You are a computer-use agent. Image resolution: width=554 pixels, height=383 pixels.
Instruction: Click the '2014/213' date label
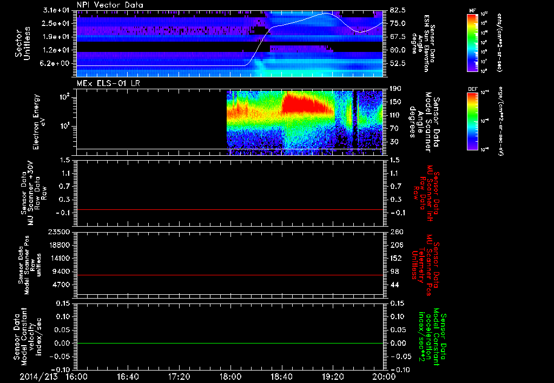38,377
